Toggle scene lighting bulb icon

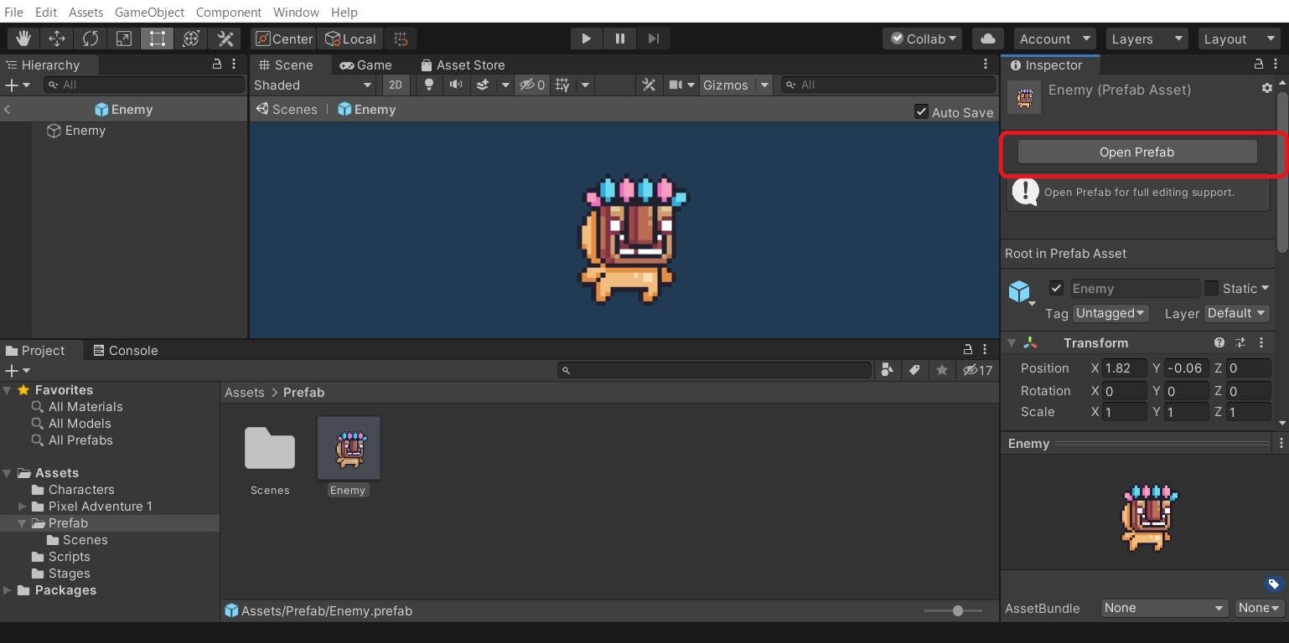429,85
